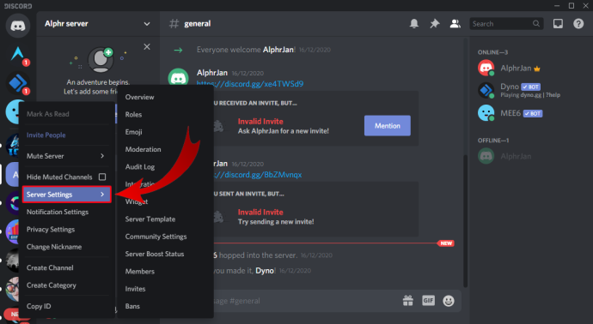This screenshot has width=593, height=324.
Task: Choose Change Nickname menu entry
Action: [67, 247]
